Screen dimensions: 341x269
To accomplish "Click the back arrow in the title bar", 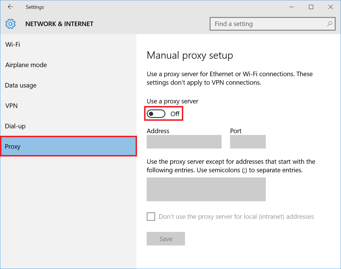I will (x=10, y=7).
